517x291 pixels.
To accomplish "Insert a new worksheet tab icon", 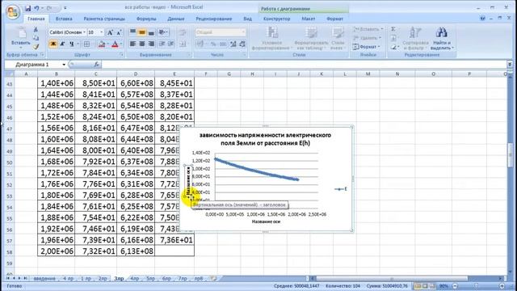I will point(213,278).
